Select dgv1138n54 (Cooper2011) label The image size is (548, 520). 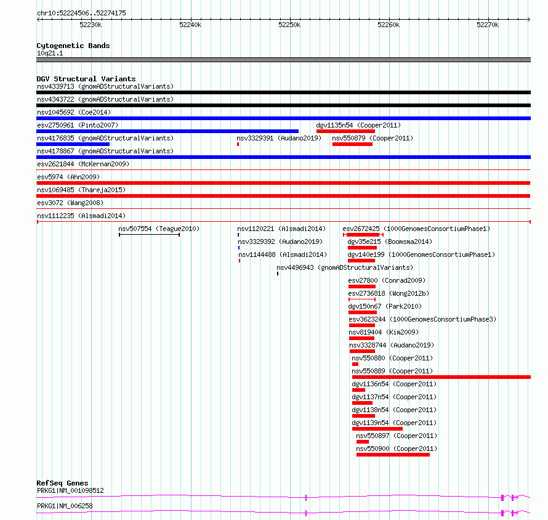coord(394,410)
